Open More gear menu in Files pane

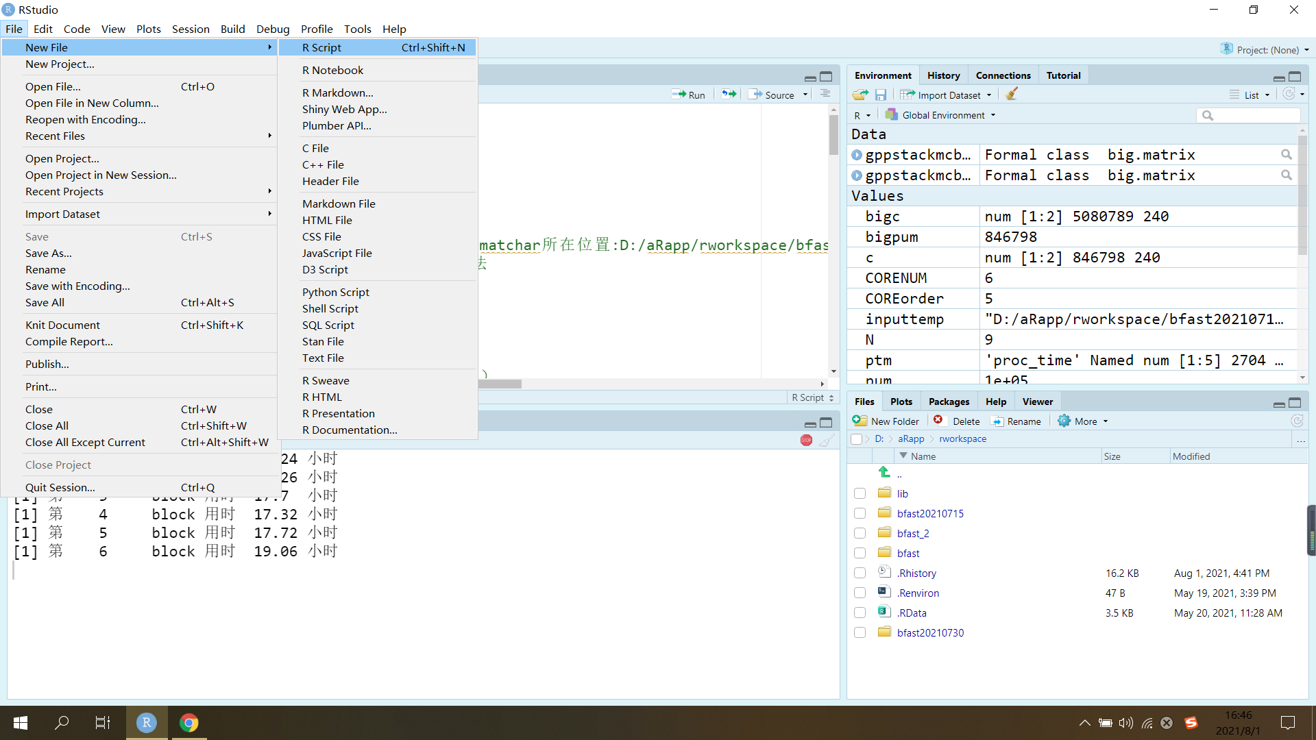tap(1082, 421)
